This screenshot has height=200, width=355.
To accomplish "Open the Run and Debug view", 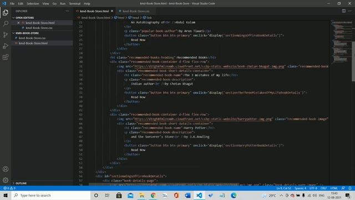I will click(6, 46).
